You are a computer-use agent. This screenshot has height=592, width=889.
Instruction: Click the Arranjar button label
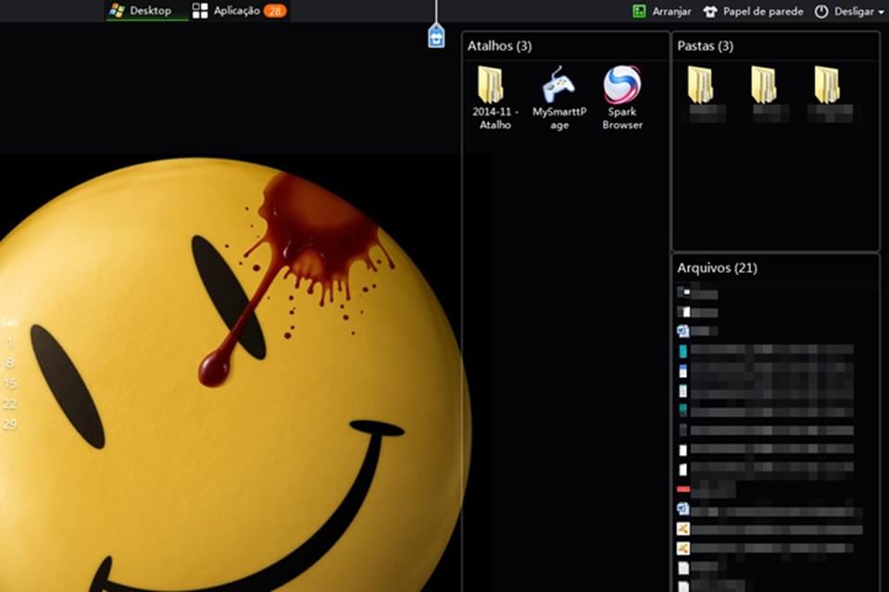click(x=671, y=12)
